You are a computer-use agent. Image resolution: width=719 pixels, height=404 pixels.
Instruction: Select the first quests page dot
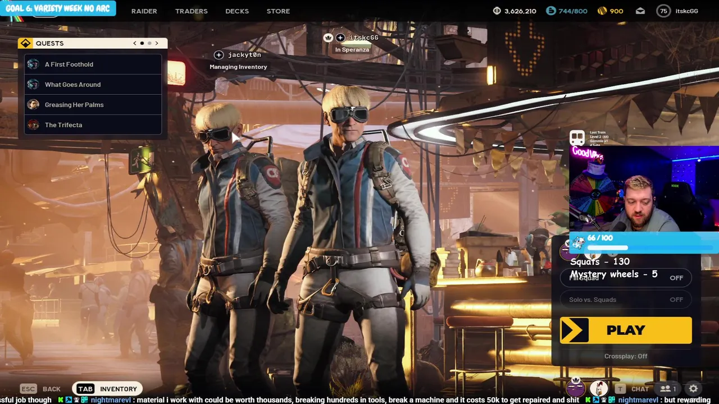[142, 43]
